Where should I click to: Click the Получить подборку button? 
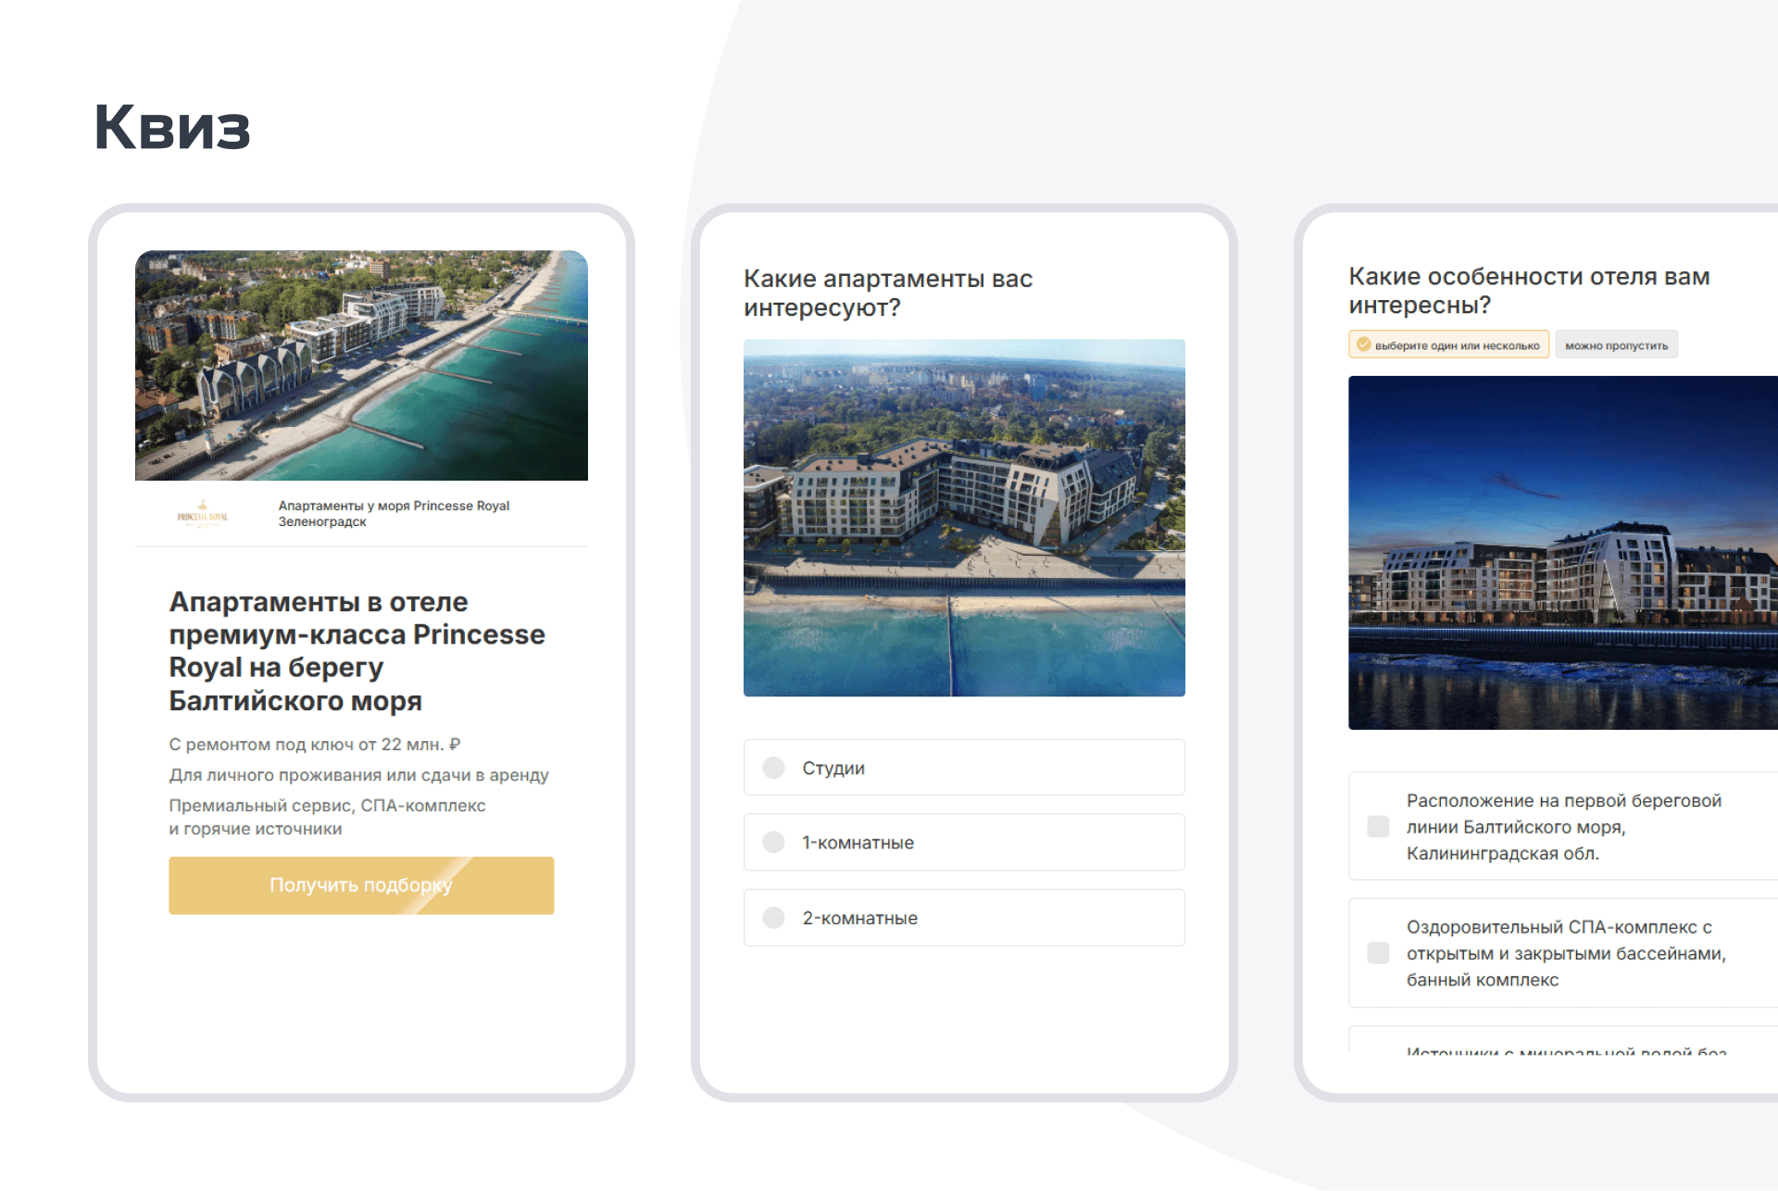coord(361,884)
